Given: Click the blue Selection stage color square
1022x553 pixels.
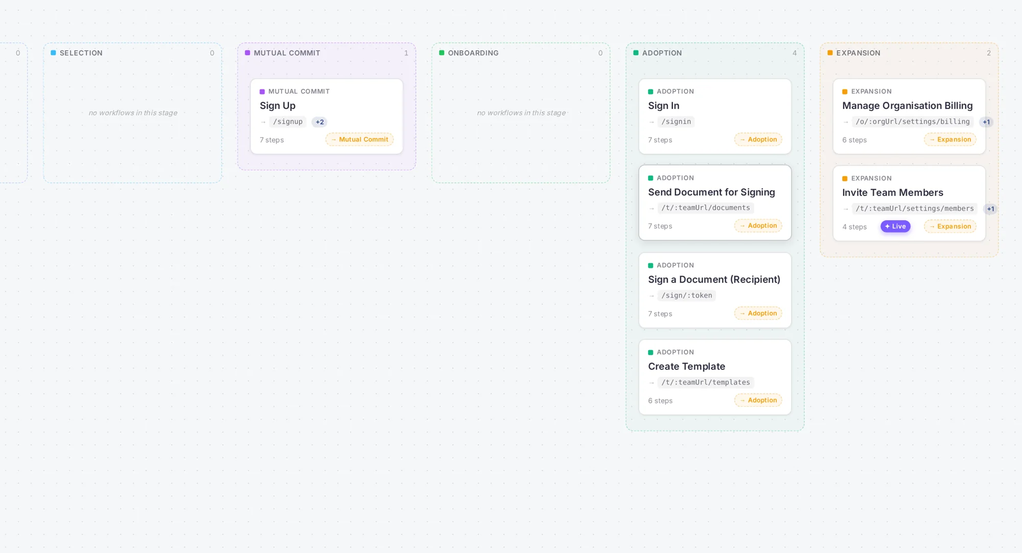Looking at the screenshot, I should [x=53, y=53].
